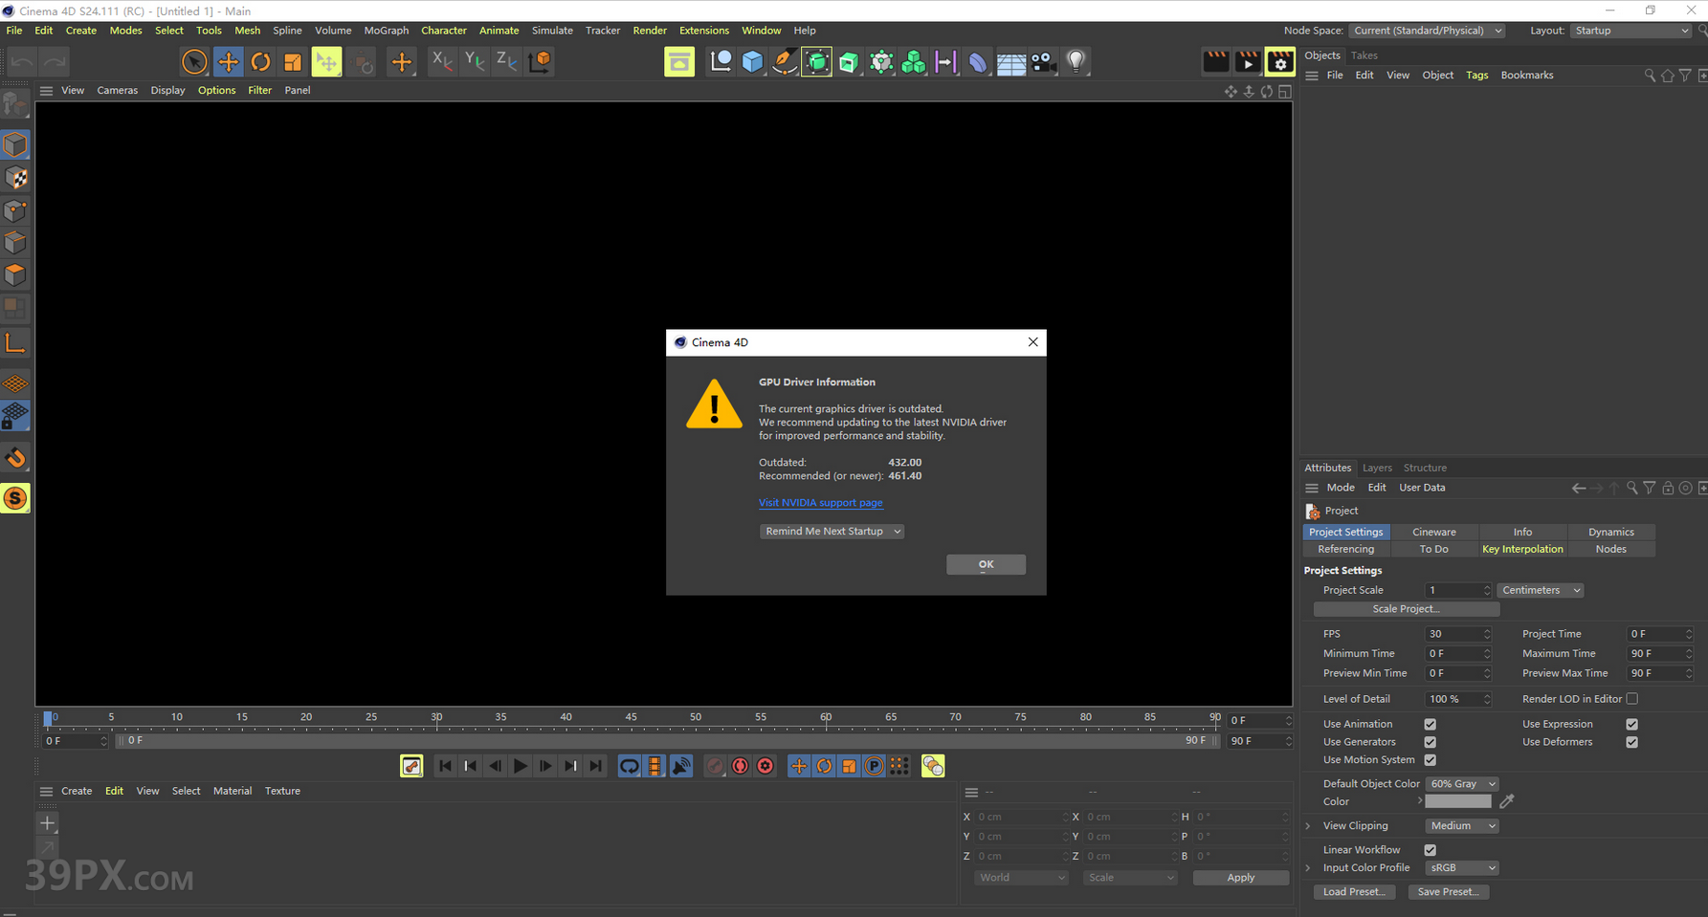
Task: Activate the Rotate tool
Action: click(260, 61)
